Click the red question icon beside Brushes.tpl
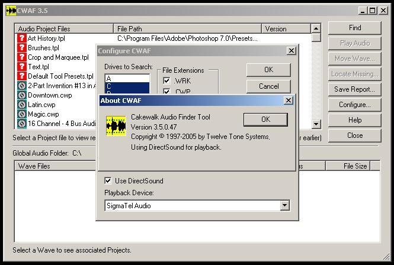This screenshot has width=394, height=265. 21,48
